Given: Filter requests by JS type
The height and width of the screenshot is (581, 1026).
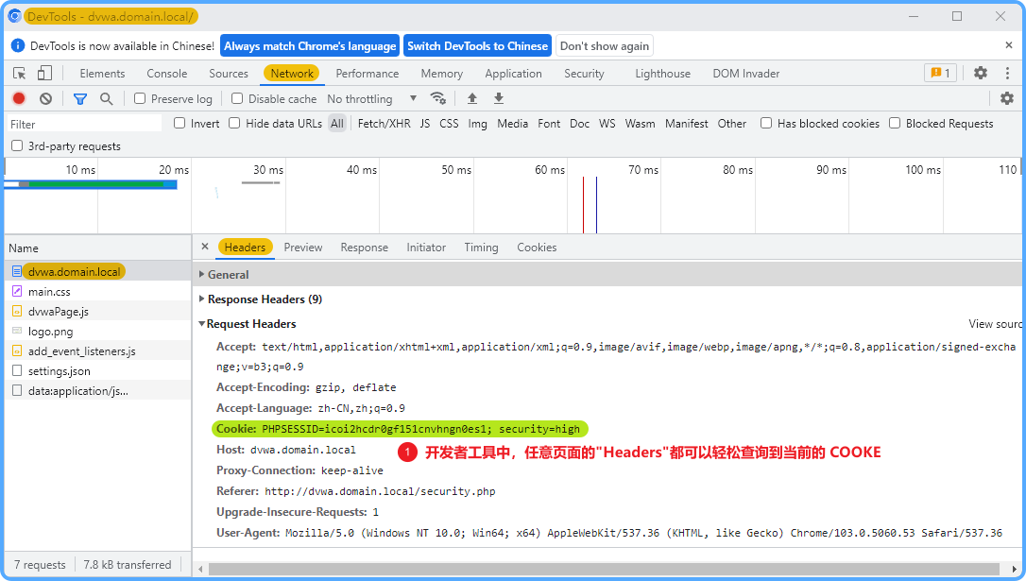Looking at the screenshot, I should click(x=424, y=123).
